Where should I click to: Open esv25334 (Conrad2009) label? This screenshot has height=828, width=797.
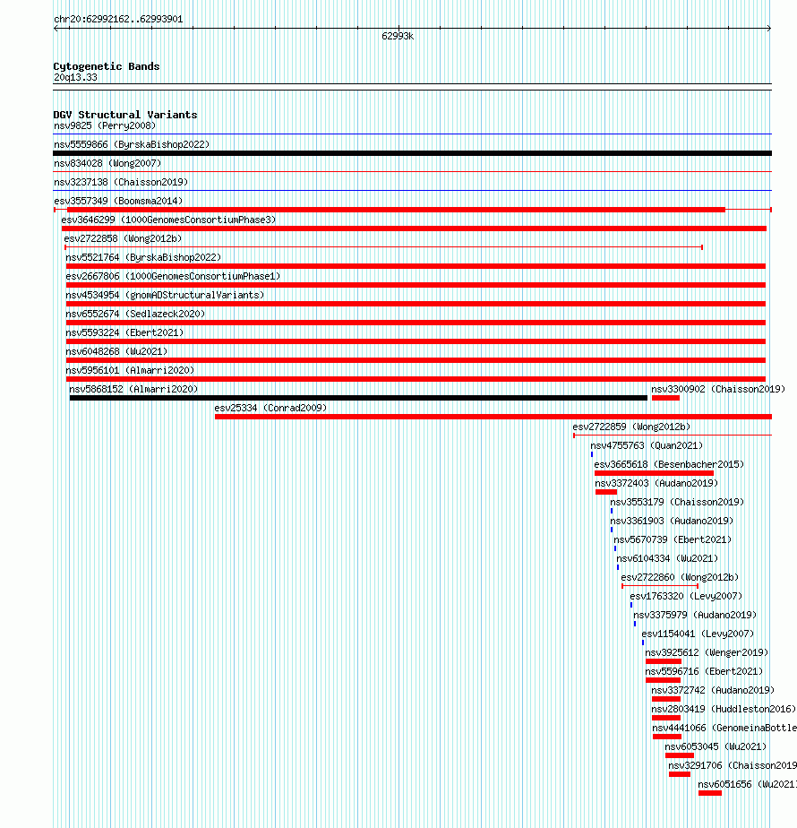click(x=270, y=409)
